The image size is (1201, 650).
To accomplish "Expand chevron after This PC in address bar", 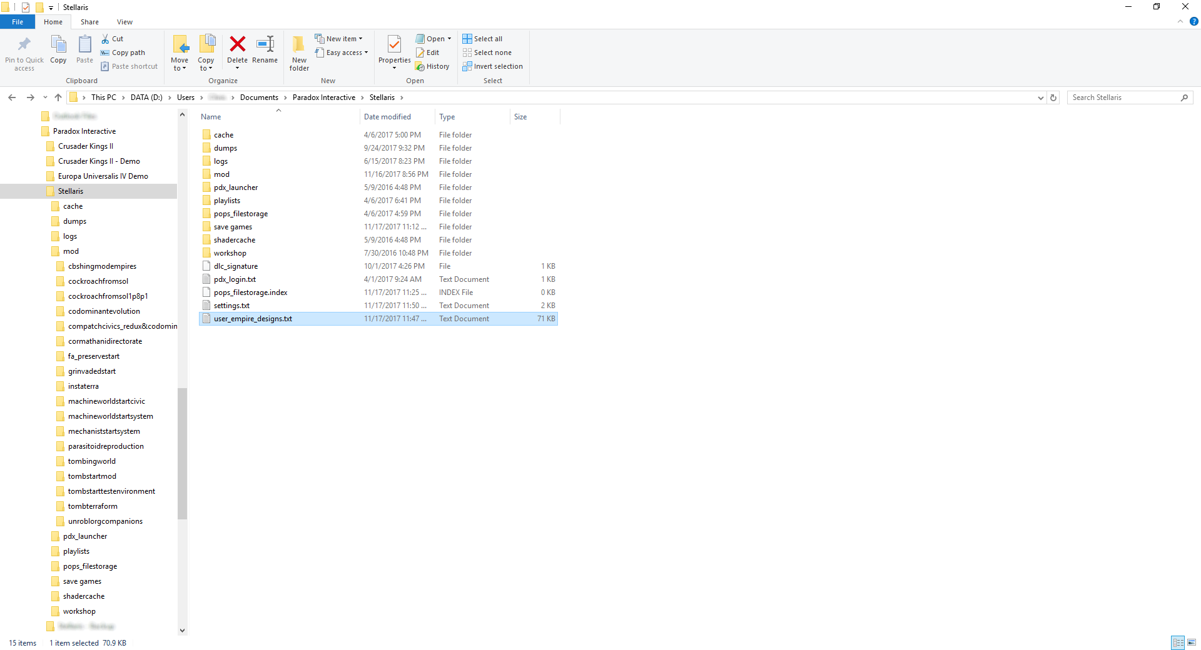I will (124, 97).
